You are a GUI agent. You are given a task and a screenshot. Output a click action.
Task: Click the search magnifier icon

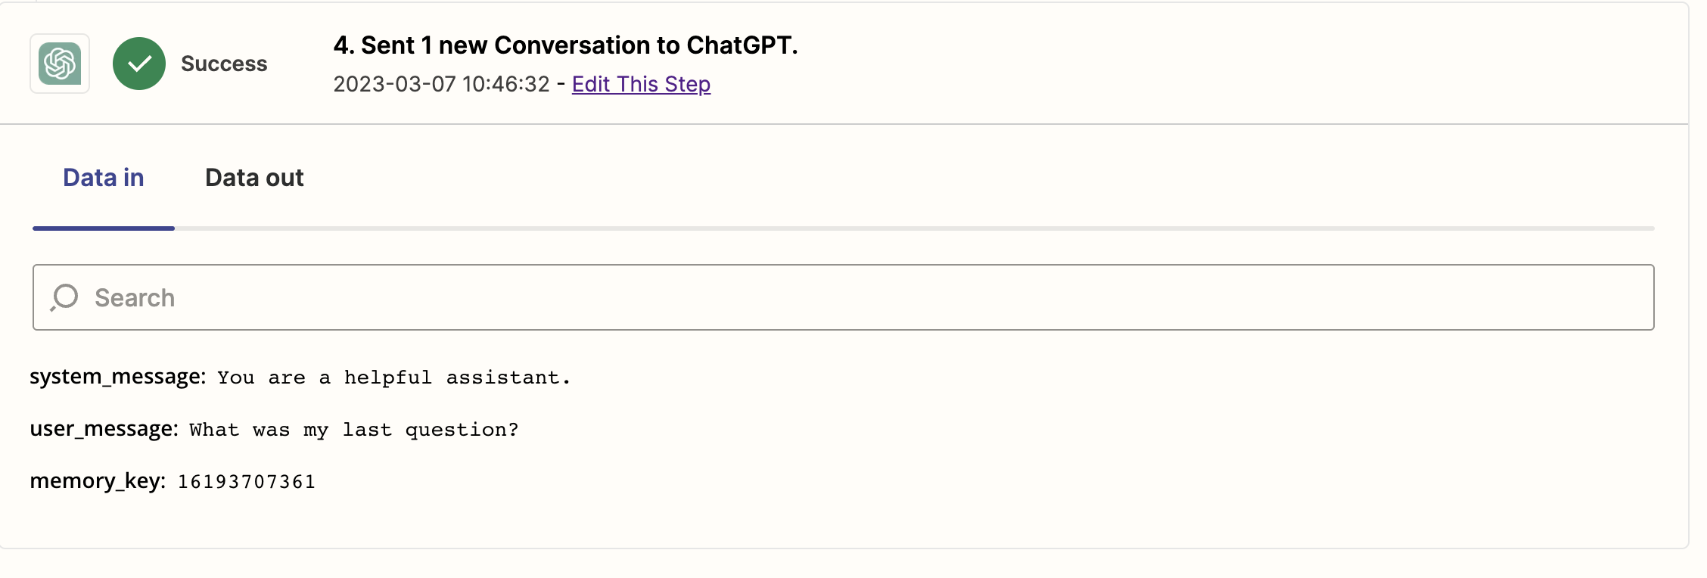(64, 297)
